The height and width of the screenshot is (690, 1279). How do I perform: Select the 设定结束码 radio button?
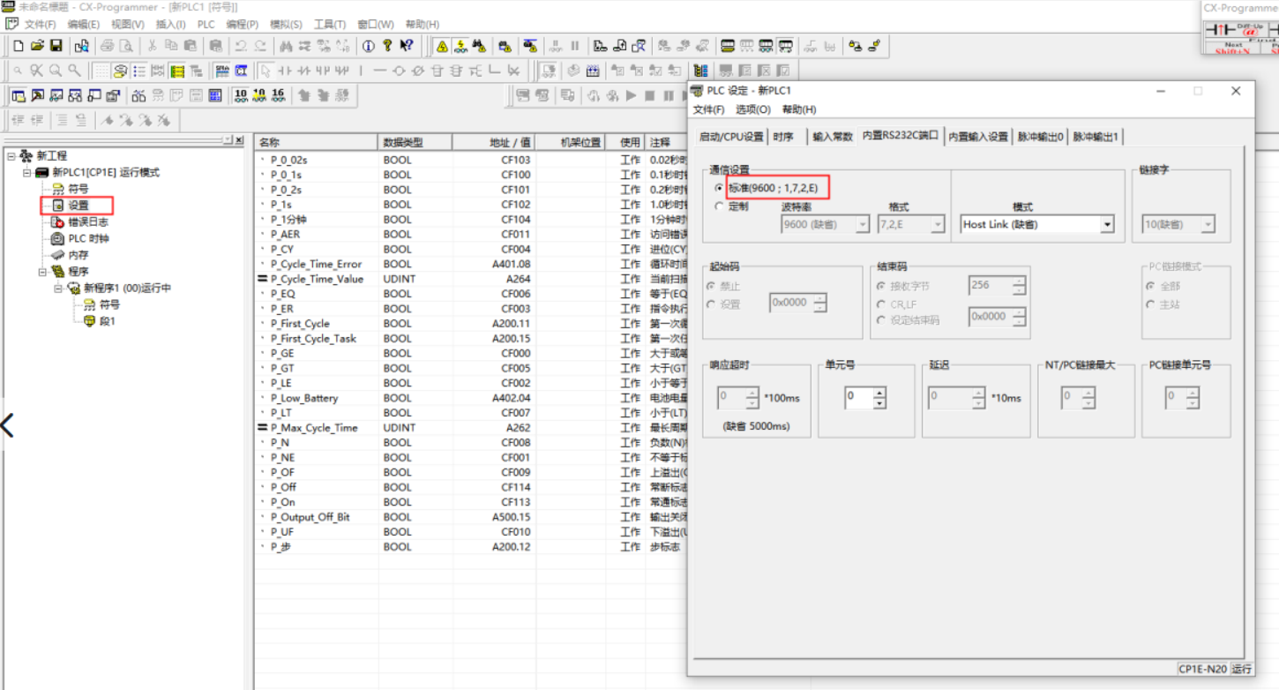click(881, 320)
